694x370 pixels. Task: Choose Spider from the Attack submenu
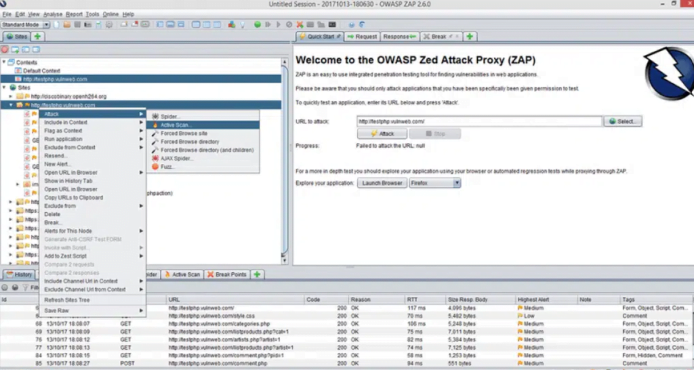(203, 117)
